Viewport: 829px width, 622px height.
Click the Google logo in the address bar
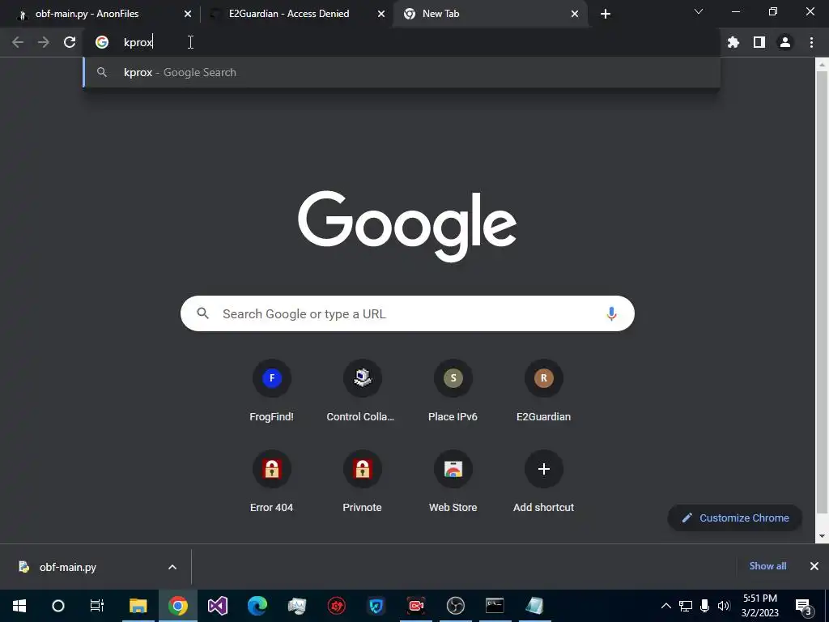tap(102, 42)
